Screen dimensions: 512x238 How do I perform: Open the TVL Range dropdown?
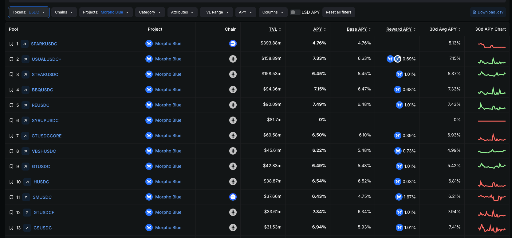tap(216, 12)
